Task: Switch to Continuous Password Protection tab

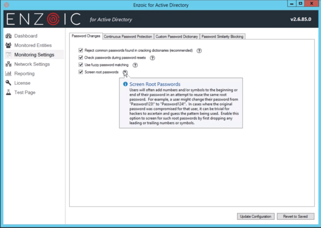Action: (x=128, y=37)
